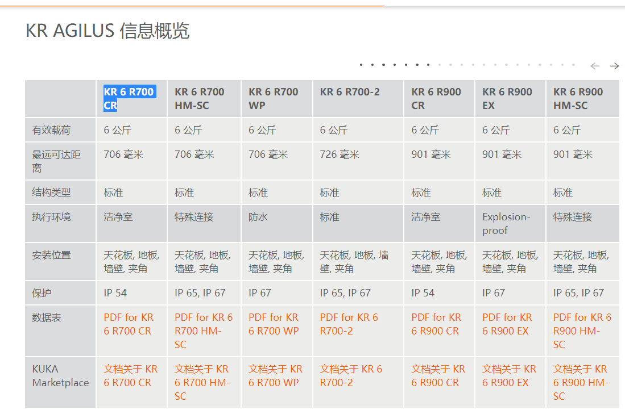This screenshot has width=625, height=410.
Task: Select the last carousel pagination dot
Action: (574, 65)
